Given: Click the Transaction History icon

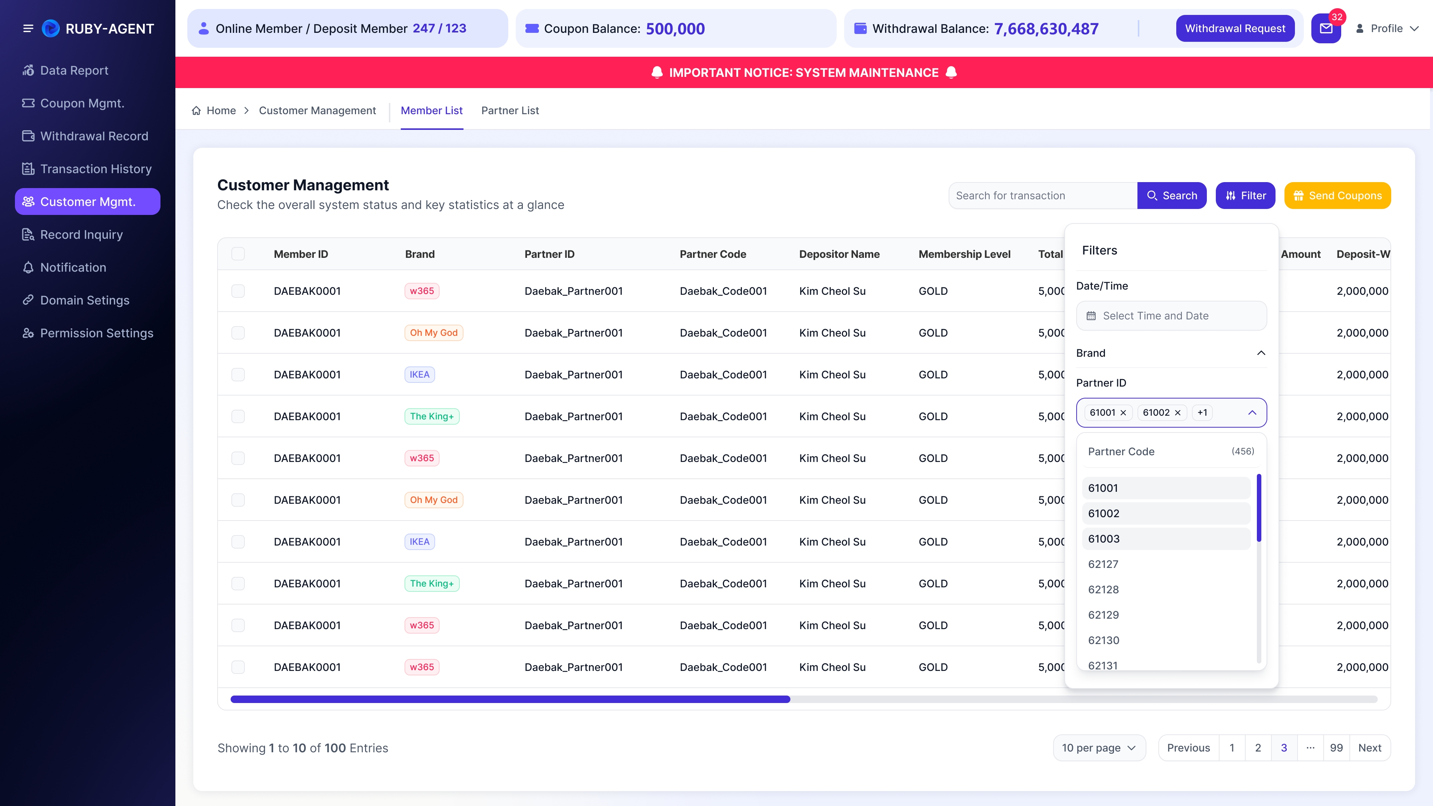Looking at the screenshot, I should pyautogui.click(x=28, y=169).
